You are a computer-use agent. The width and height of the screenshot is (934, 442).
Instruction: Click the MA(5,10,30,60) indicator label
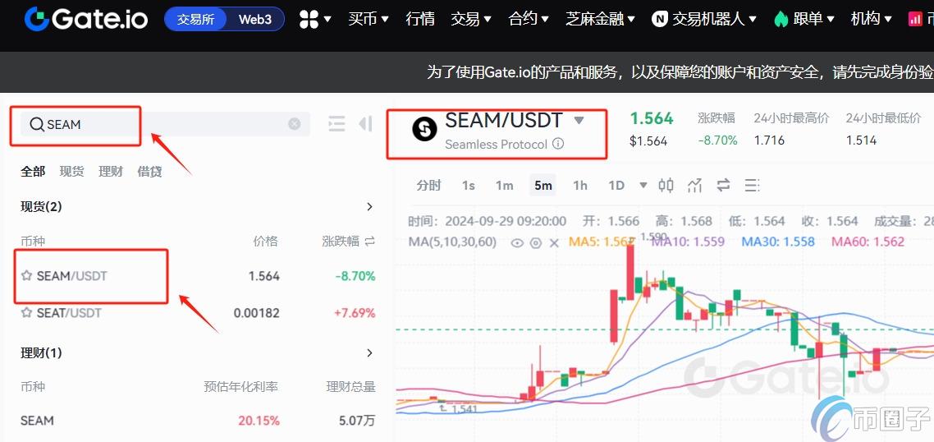point(453,242)
